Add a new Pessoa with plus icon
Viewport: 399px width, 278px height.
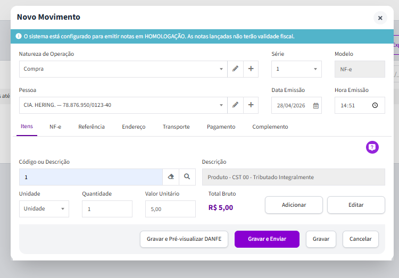[x=251, y=105]
